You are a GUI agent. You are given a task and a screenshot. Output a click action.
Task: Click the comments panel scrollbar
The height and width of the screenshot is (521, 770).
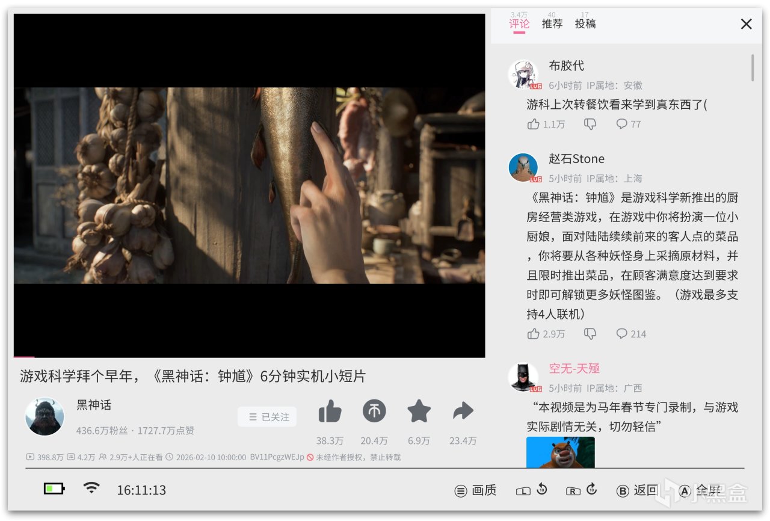pos(752,68)
